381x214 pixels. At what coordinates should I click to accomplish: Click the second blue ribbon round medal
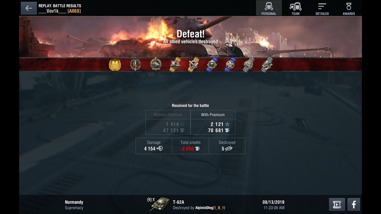[230, 64]
